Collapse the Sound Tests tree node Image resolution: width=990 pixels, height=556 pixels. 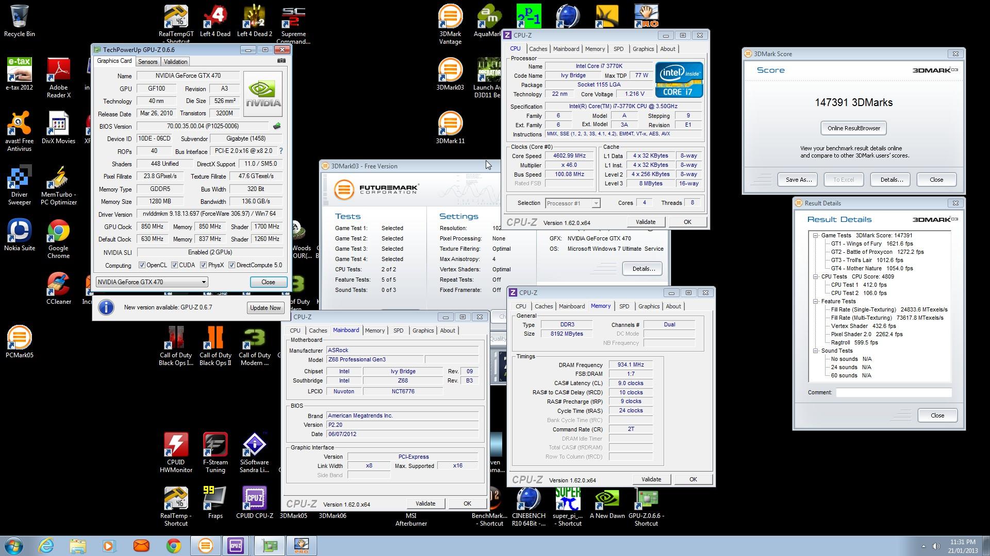tap(816, 351)
